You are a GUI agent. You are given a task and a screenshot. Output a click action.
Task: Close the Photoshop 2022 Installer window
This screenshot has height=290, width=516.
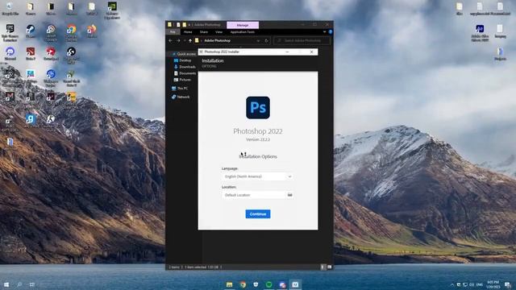312,52
